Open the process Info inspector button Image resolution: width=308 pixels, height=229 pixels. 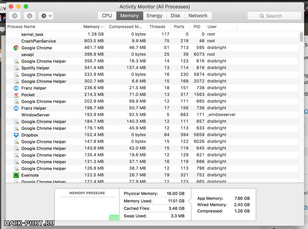[x=29, y=16]
